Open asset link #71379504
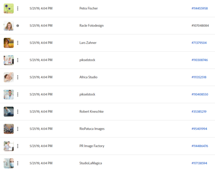The height and width of the screenshot is (171, 215). pos(199,43)
